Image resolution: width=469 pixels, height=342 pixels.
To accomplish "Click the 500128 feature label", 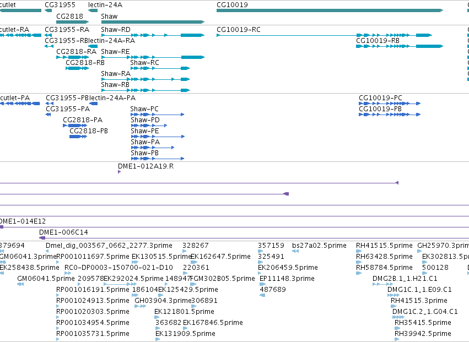I will [x=435, y=268].
